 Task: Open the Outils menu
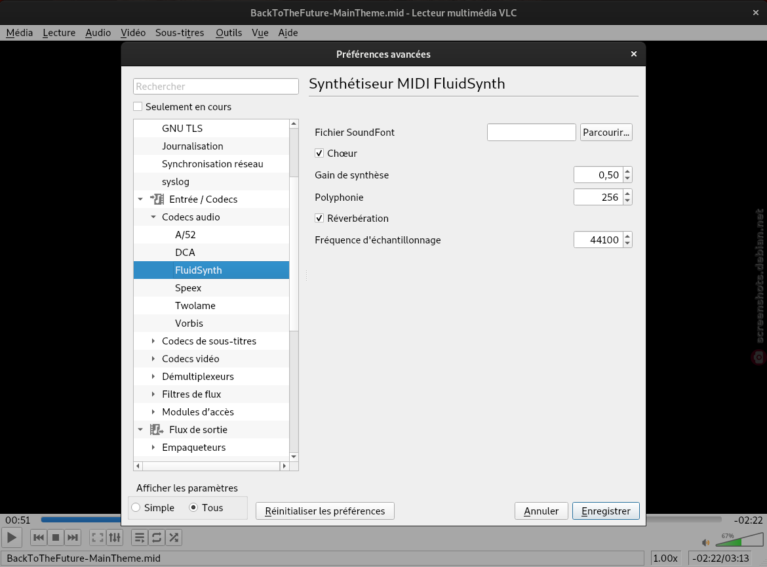click(x=229, y=32)
